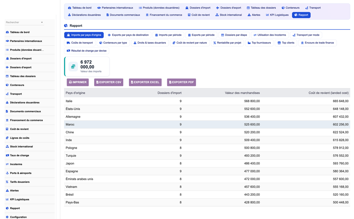Click the coins icon beside Lignes de coûts

tap(7, 138)
